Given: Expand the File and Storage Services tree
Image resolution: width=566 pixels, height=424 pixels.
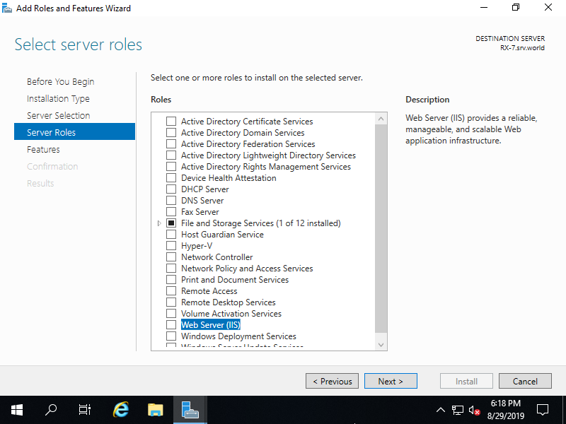Looking at the screenshot, I should [x=158, y=223].
